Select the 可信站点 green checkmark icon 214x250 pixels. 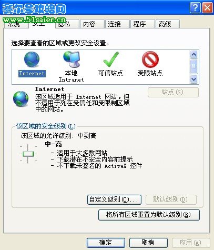[111, 59]
